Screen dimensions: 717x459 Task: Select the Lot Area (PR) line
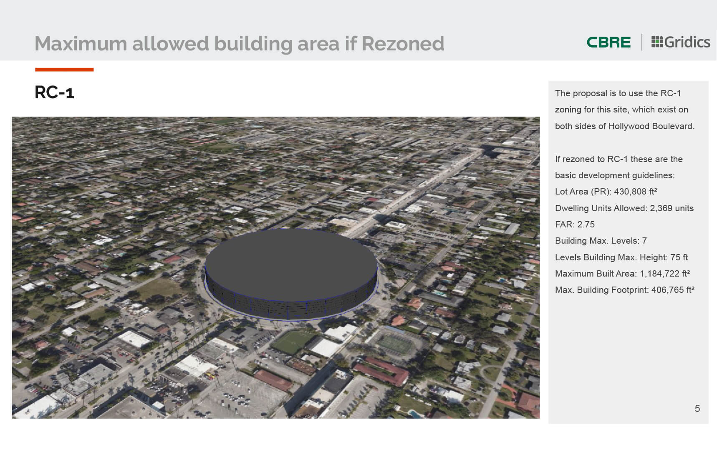[x=606, y=192]
